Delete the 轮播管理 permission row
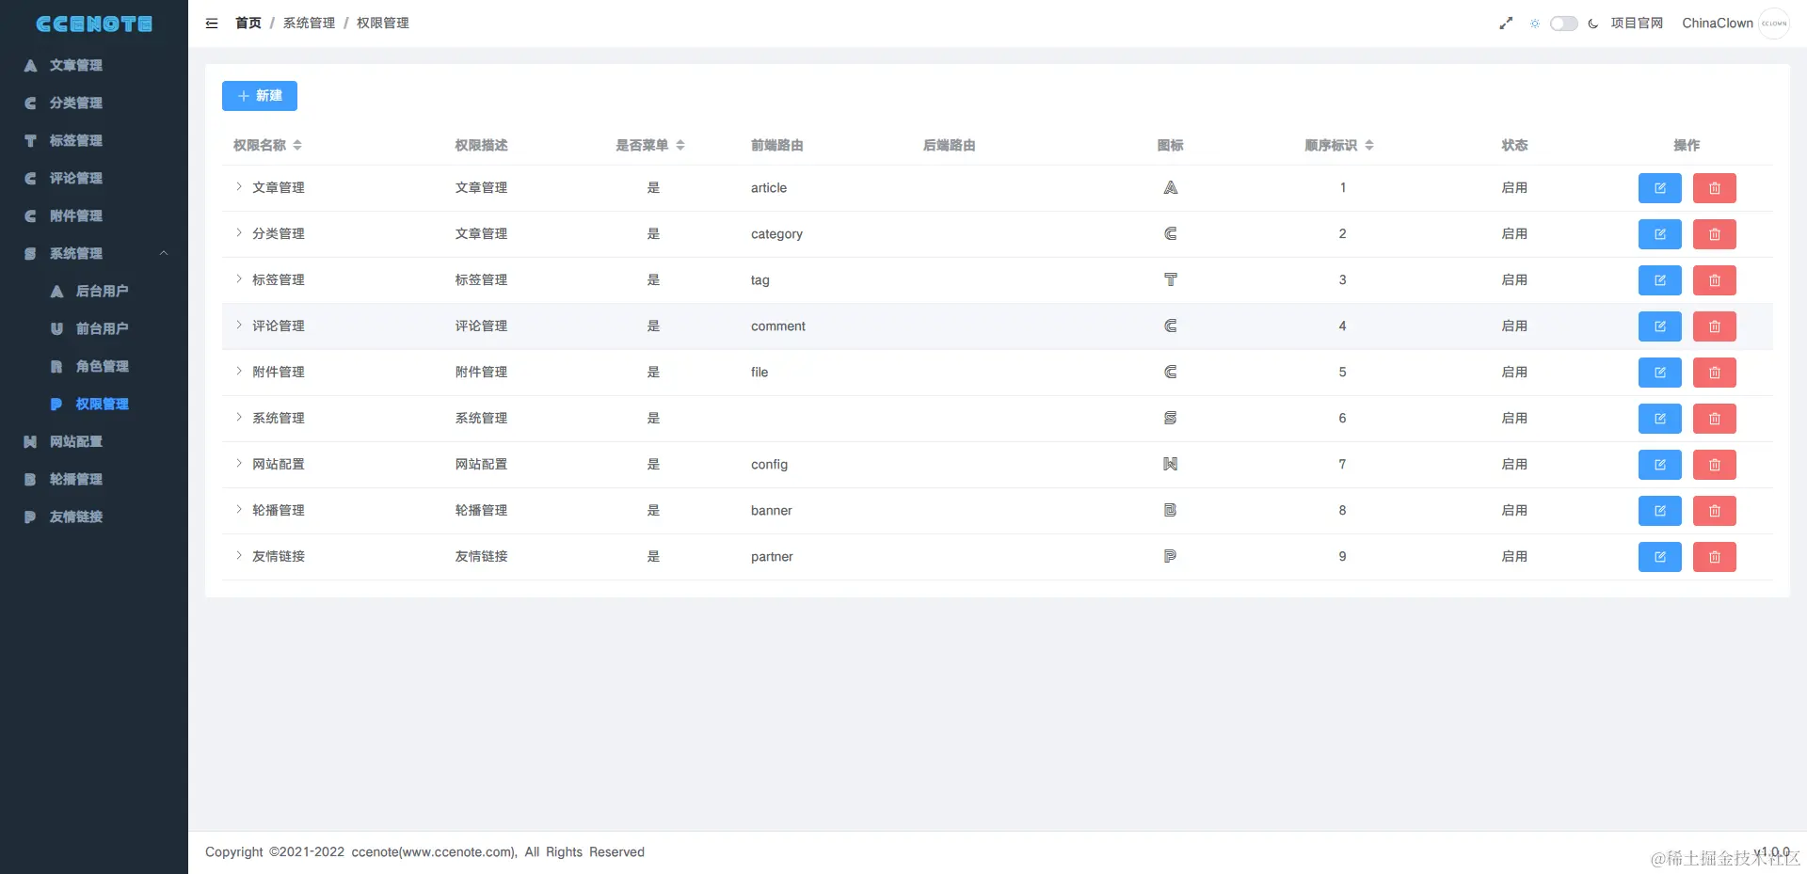1807x874 pixels. point(1714,511)
